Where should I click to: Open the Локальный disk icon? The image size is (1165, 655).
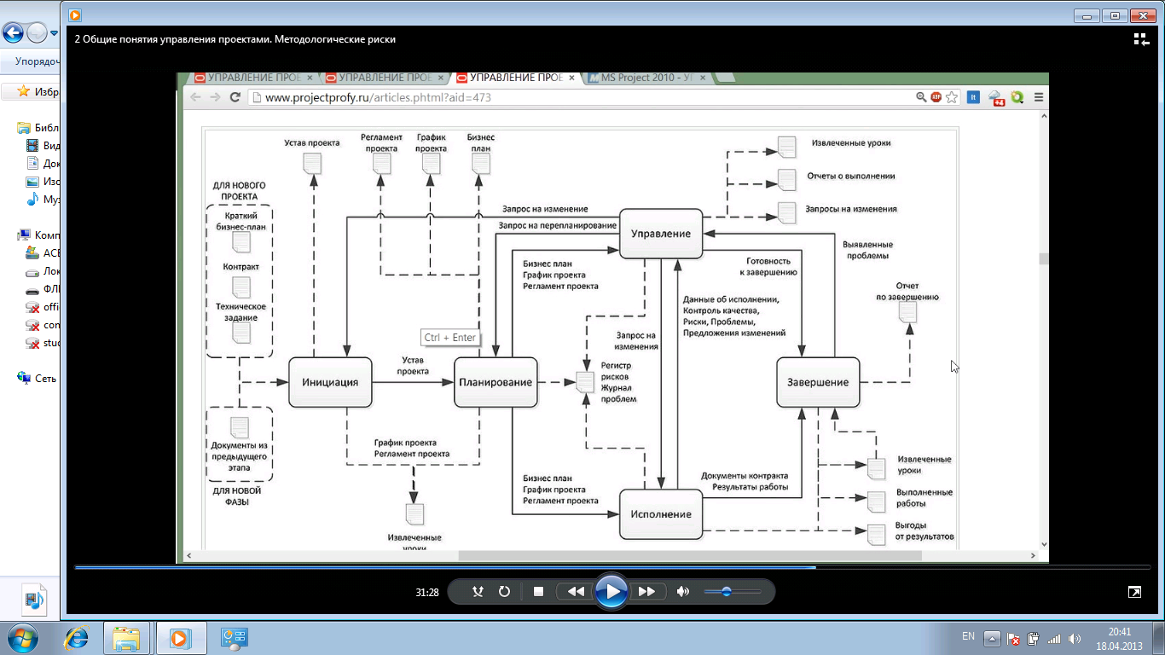tap(33, 271)
